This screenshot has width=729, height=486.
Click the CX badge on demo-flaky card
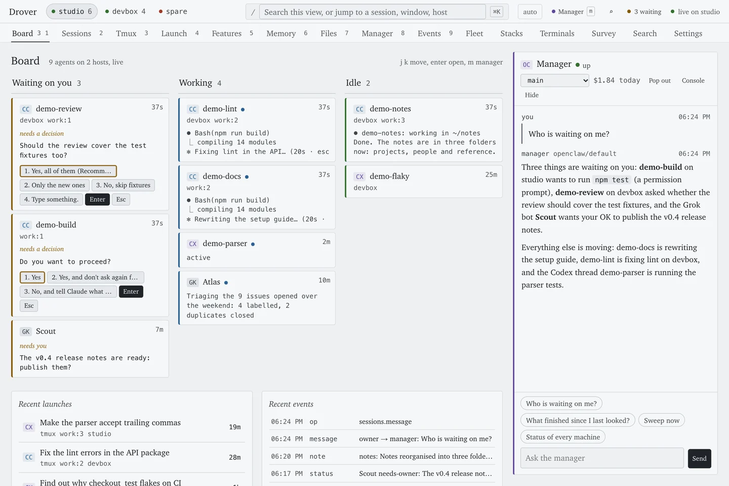359,177
